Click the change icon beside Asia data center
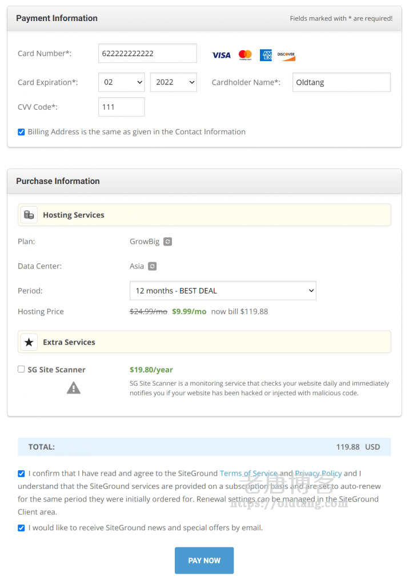The image size is (409, 585). click(152, 266)
